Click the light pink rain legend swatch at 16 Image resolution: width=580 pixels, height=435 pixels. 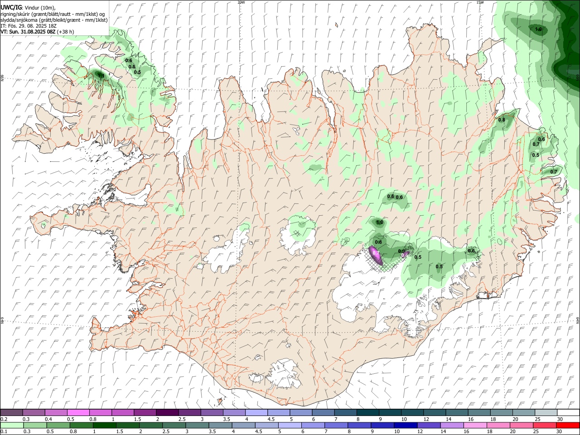pyautogui.click(x=475, y=425)
